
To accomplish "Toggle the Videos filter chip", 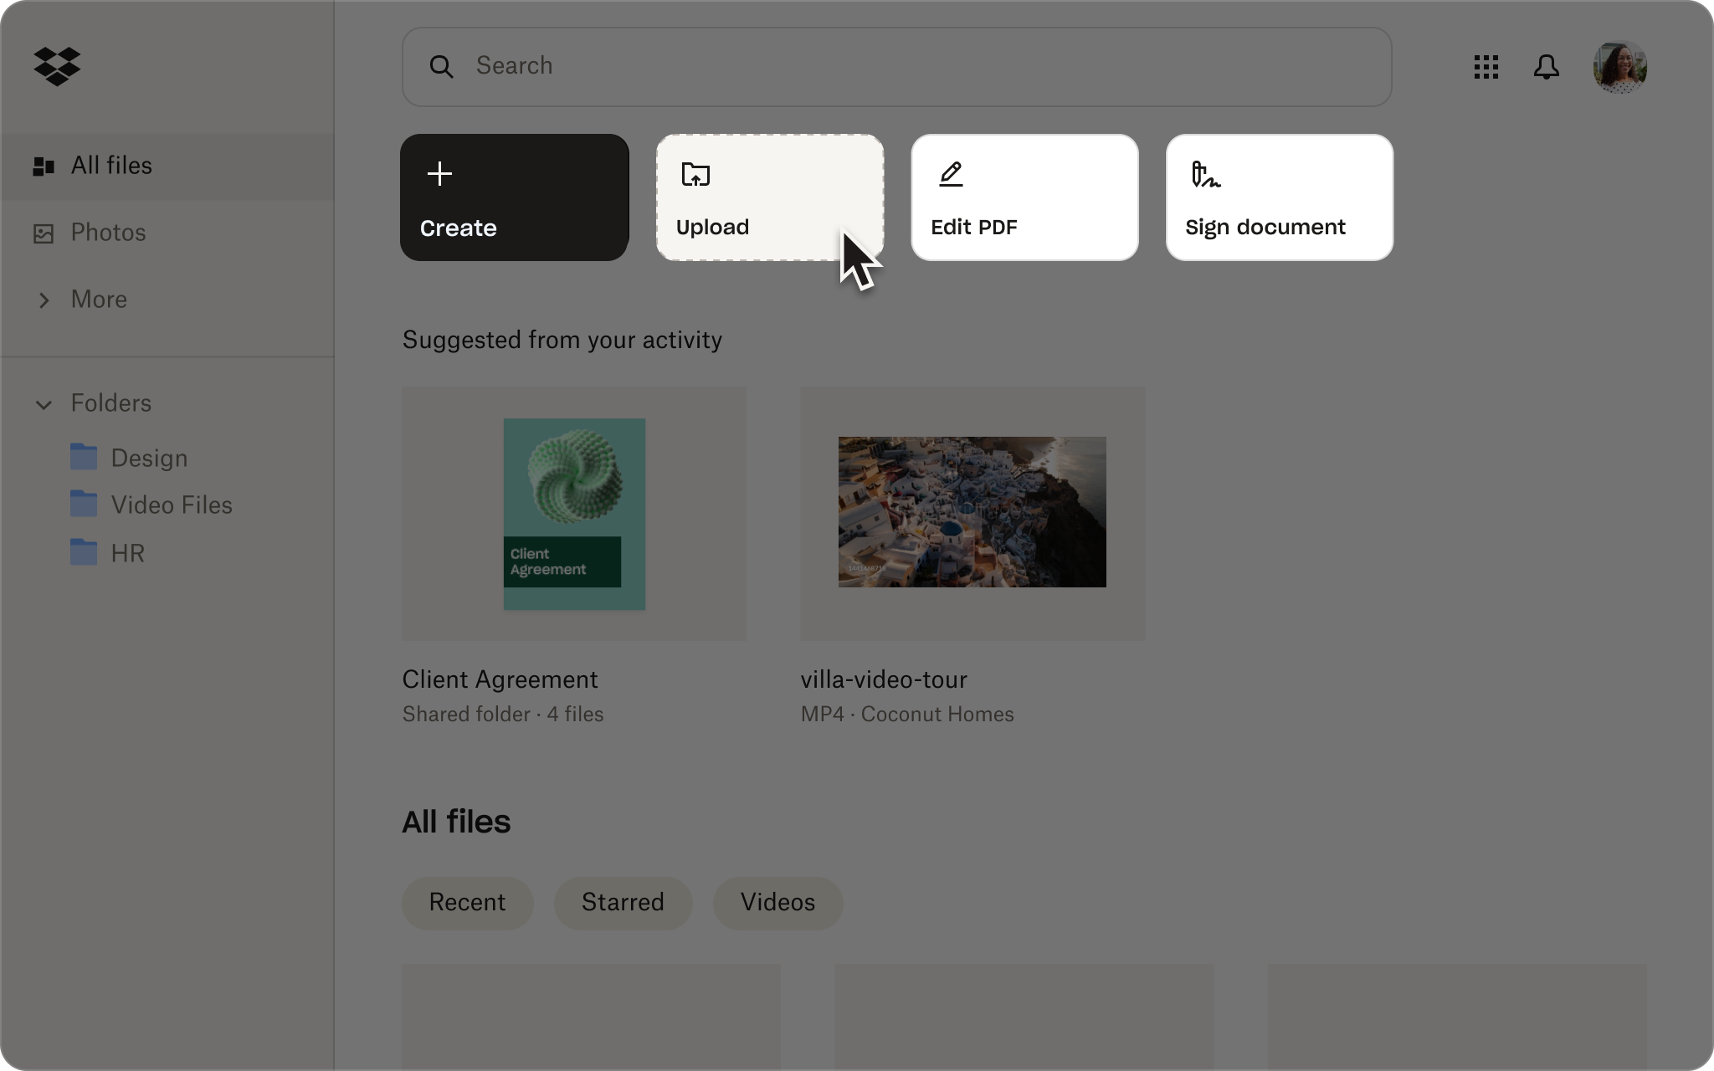I will [777, 903].
